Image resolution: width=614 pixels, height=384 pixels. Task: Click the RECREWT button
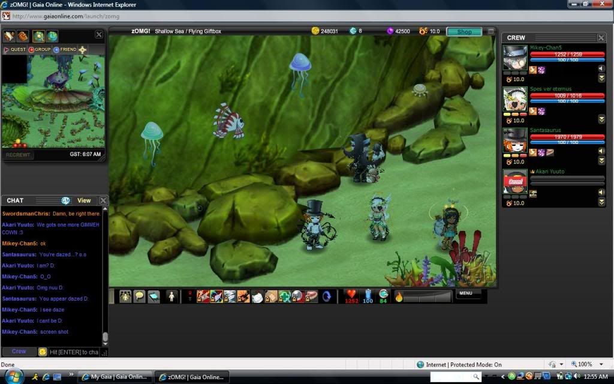coord(17,155)
